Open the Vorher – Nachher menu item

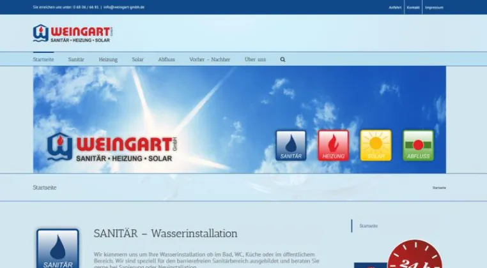tap(210, 59)
